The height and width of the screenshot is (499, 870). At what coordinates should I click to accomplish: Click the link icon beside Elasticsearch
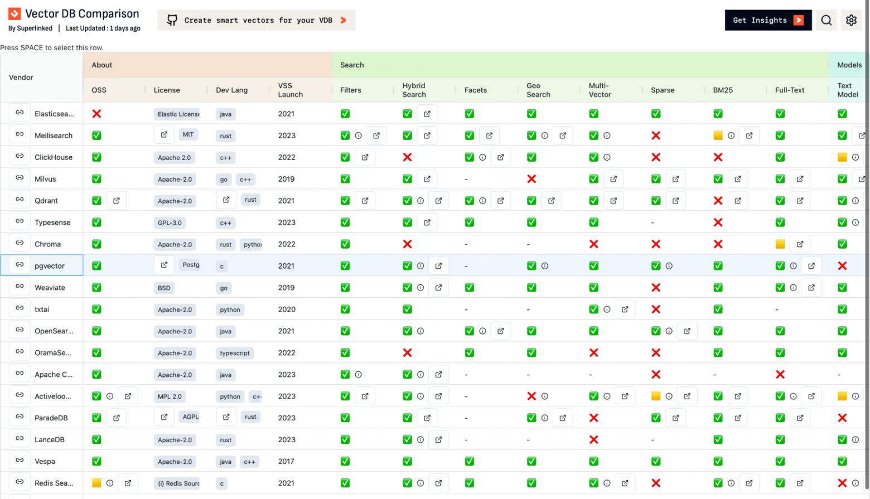pos(20,113)
